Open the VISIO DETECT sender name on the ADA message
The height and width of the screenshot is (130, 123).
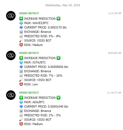coord(29,93)
